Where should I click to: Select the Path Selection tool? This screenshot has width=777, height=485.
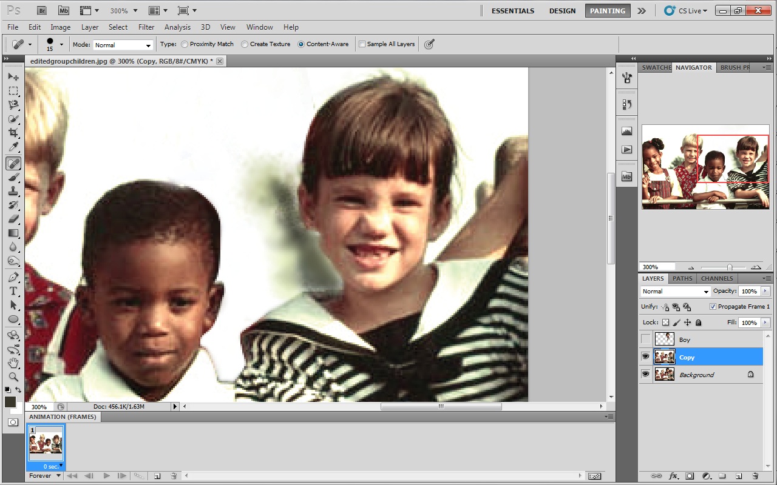[13, 305]
